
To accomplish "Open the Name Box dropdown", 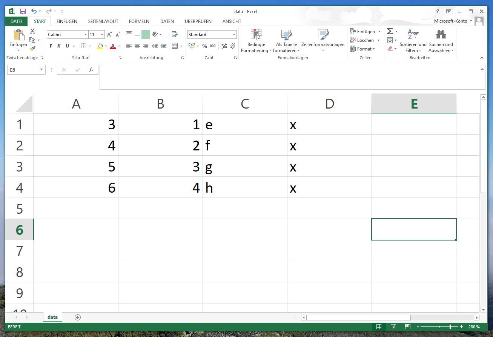I will point(41,69).
